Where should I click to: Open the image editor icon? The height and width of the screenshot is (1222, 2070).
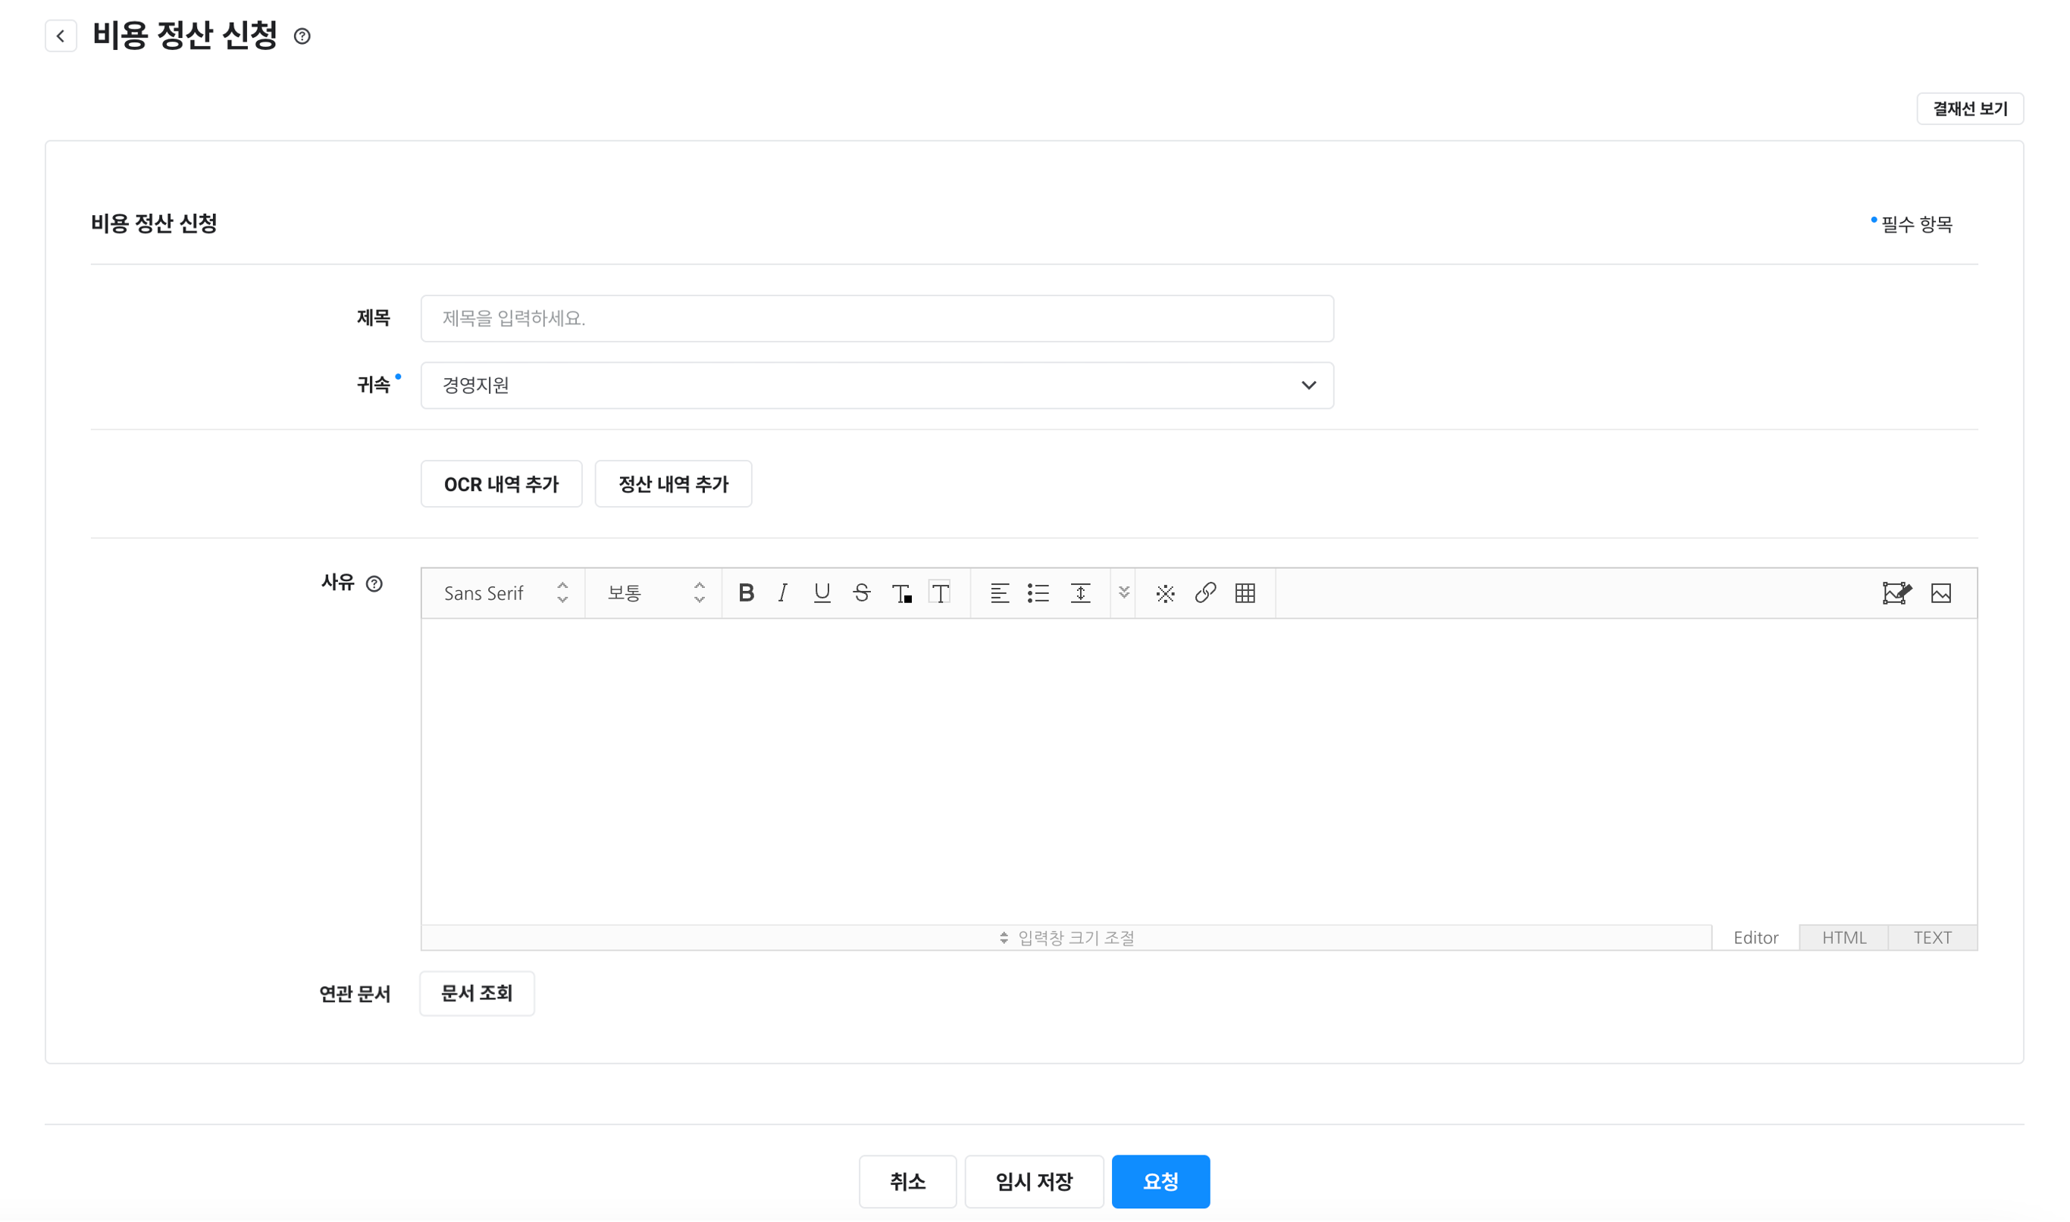point(1896,593)
